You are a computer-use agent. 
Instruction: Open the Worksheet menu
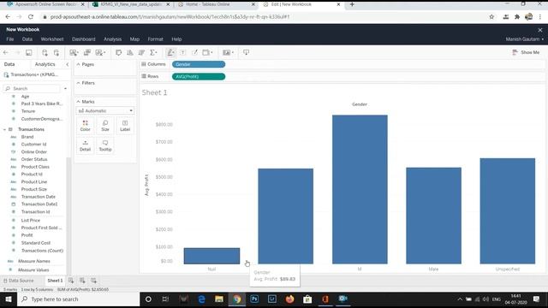(x=52, y=39)
